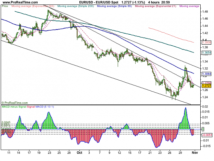This screenshot has height=161, width=214.
Task: Click the 0.0045 MACD level label
Action: pyautogui.click(x=6, y=122)
